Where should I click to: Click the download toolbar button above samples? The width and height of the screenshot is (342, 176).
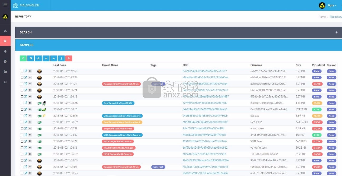(46, 58)
